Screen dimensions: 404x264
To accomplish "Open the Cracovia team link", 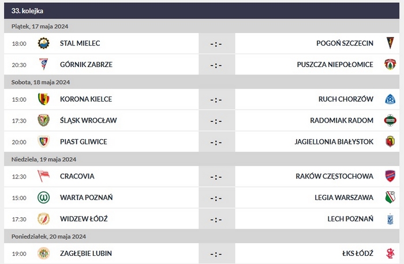I will click(x=77, y=176).
